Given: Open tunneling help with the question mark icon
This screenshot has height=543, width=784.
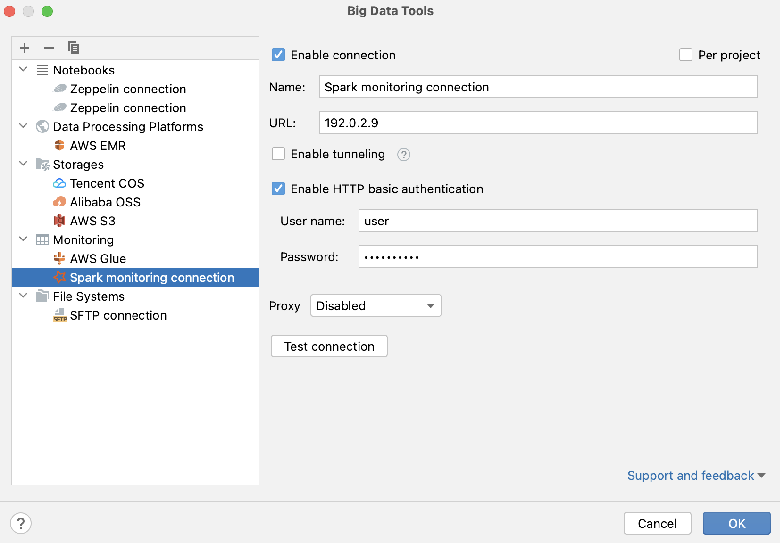Looking at the screenshot, I should pyautogui.click(x=403, y=154).
